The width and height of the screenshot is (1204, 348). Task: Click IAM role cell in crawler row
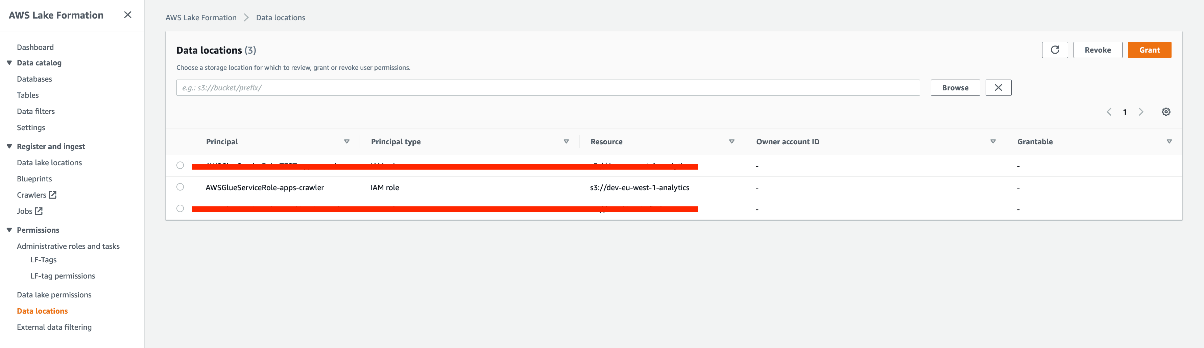click(385, 187)
